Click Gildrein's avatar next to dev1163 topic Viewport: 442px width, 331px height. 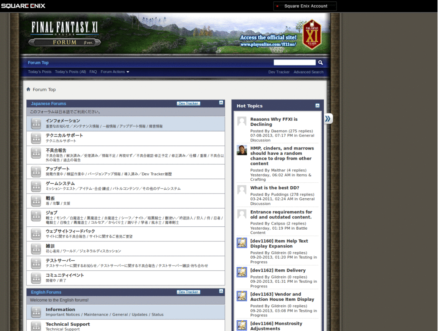[242, 296]
